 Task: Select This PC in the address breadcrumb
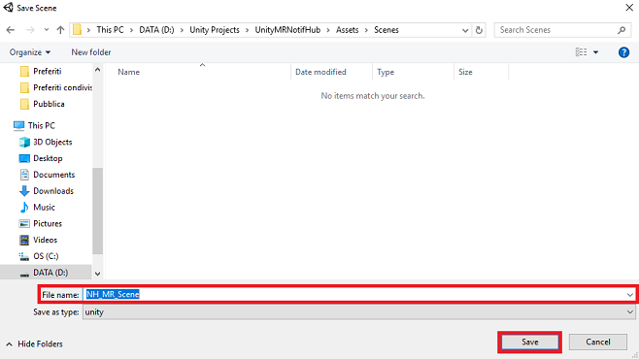[110, 30]
